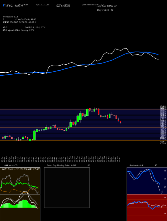Image resolution: width=167 pixels, height=221 pixels.
Task: Click 'Intra Day Trading Price & MR' title
Action: 61,165
